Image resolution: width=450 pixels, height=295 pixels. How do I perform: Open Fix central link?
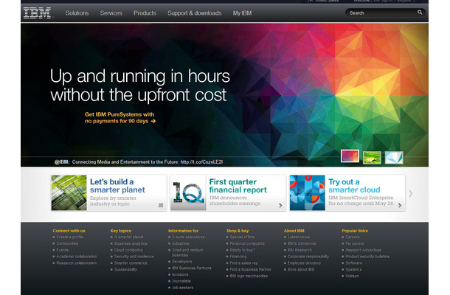coord(355,243)
